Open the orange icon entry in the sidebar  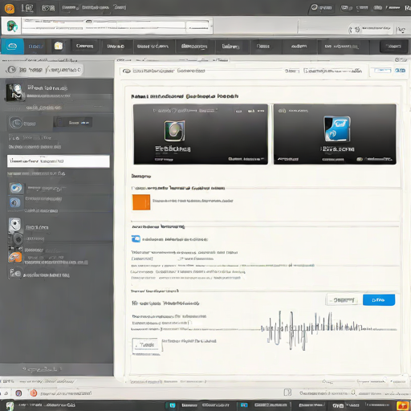(x=15, y=258)
